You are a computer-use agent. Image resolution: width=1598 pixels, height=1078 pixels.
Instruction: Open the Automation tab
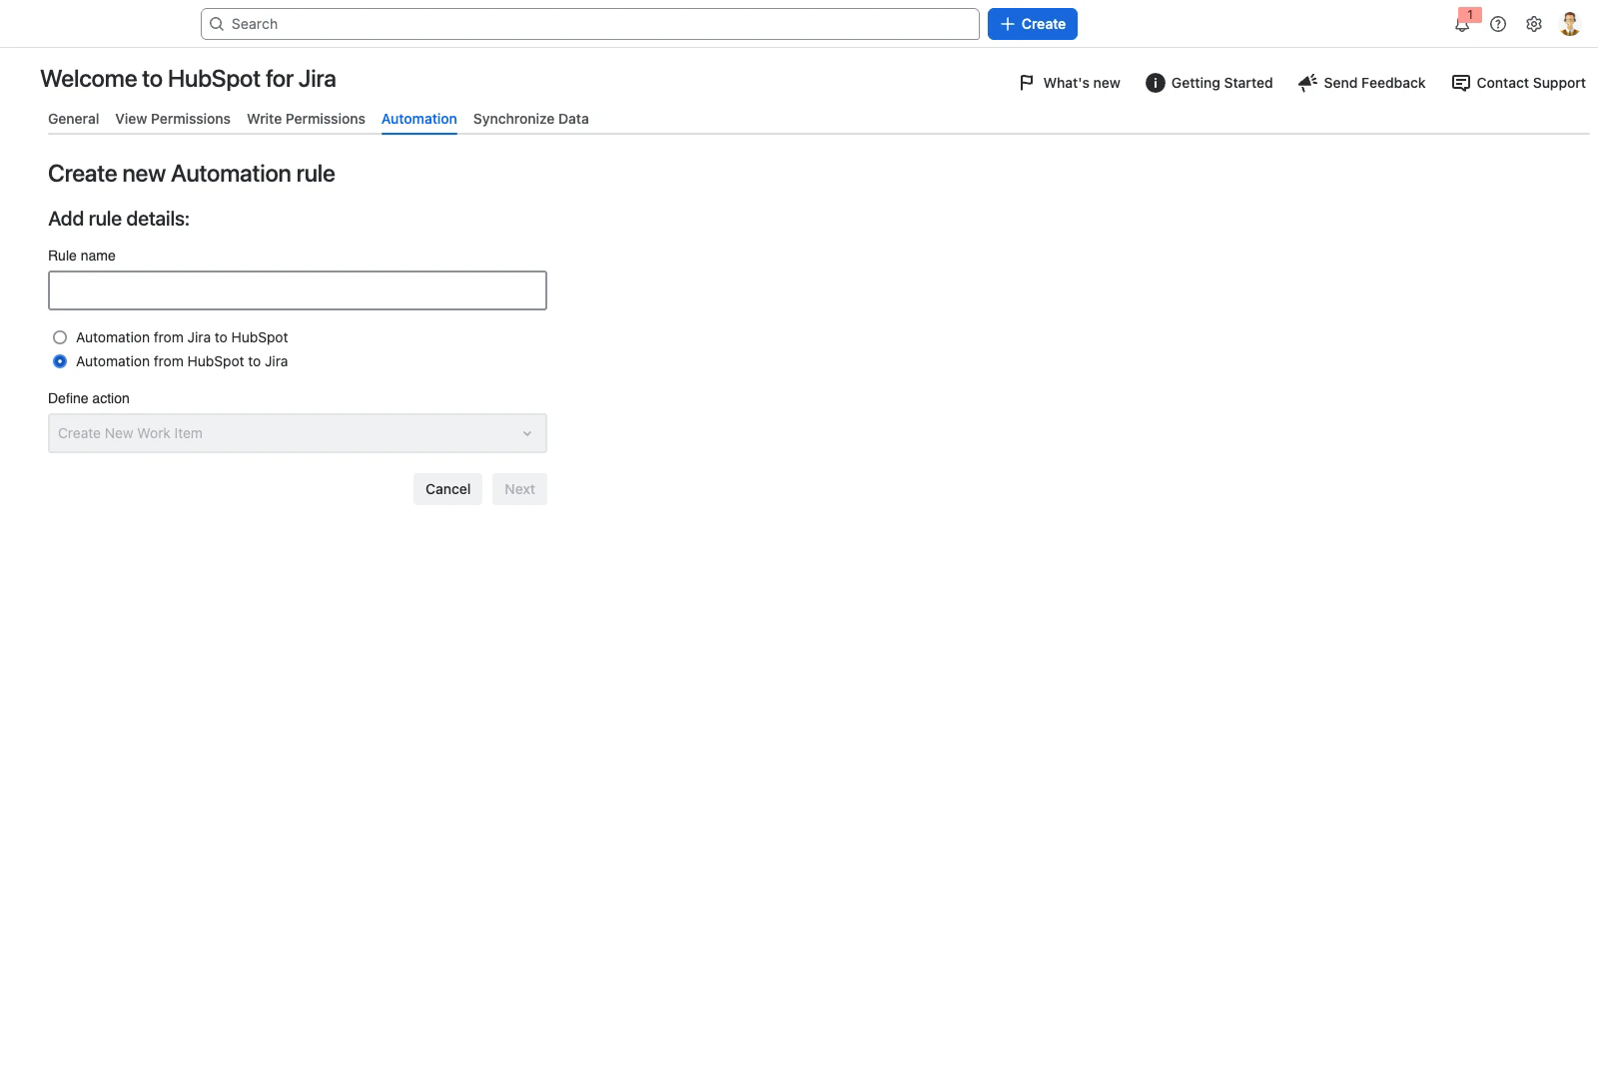419,119
